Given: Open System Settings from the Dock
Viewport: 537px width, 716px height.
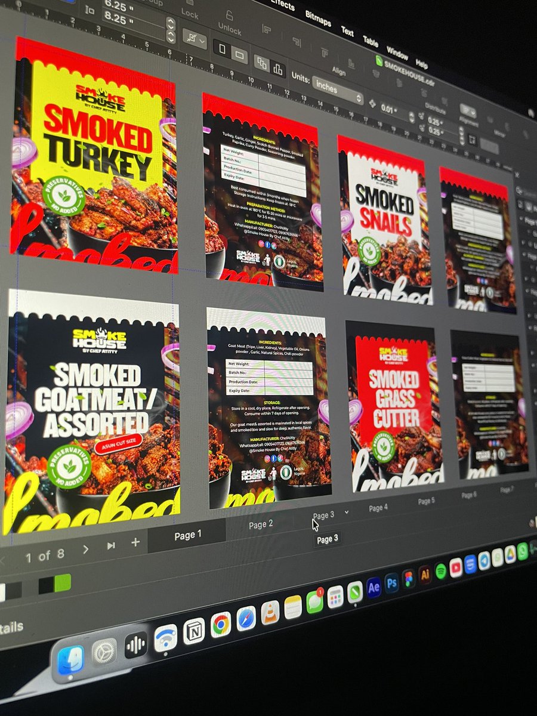Looking at the screenshot, I should point(104,652).
